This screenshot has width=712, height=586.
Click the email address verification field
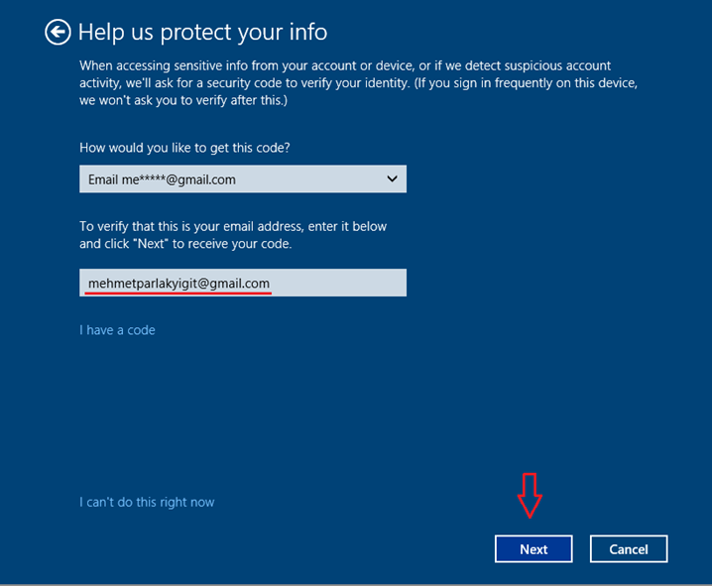243,283
